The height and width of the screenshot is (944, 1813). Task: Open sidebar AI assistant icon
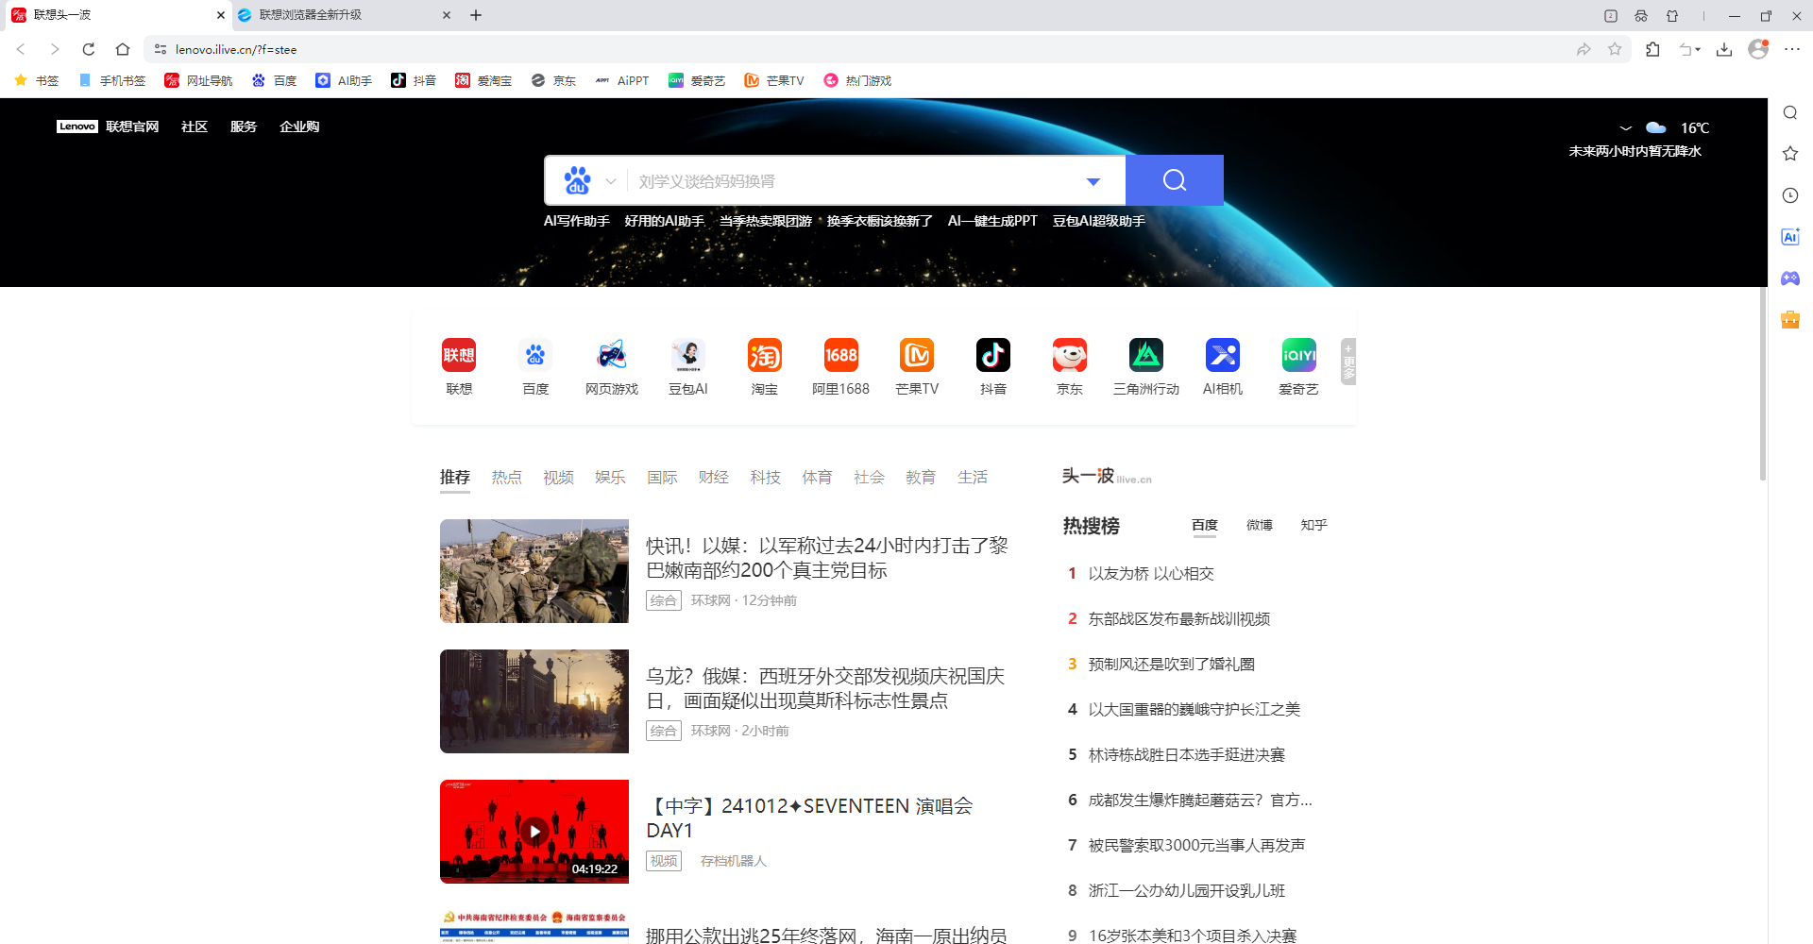pyautogui.click(x=1790, y=237)
